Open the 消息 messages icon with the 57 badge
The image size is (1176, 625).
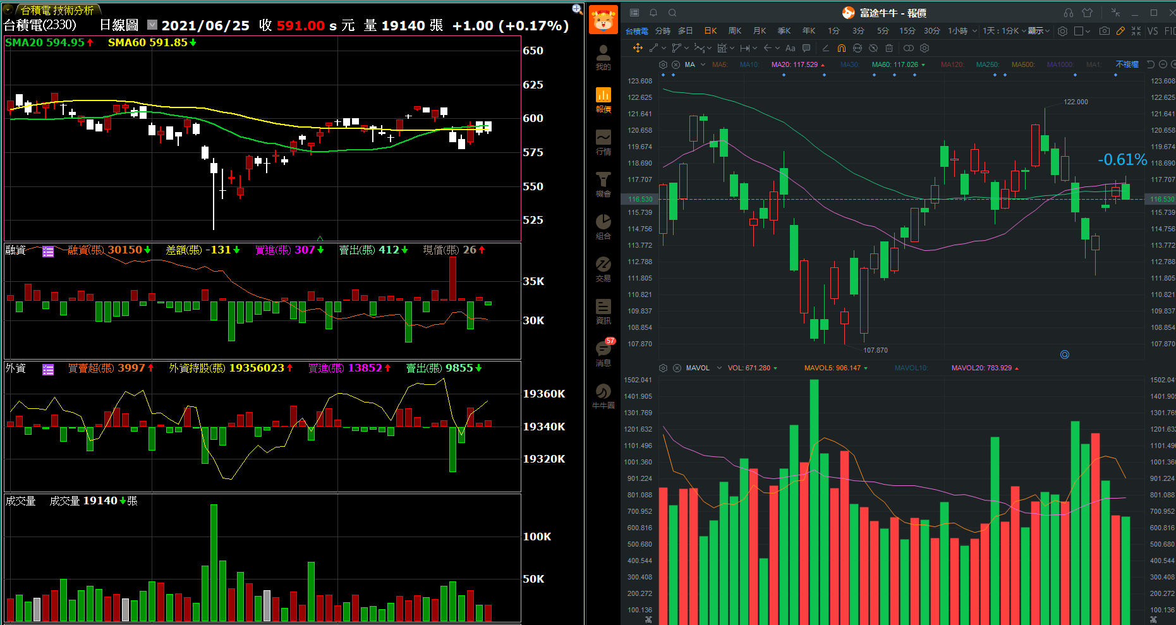(603, 353)
